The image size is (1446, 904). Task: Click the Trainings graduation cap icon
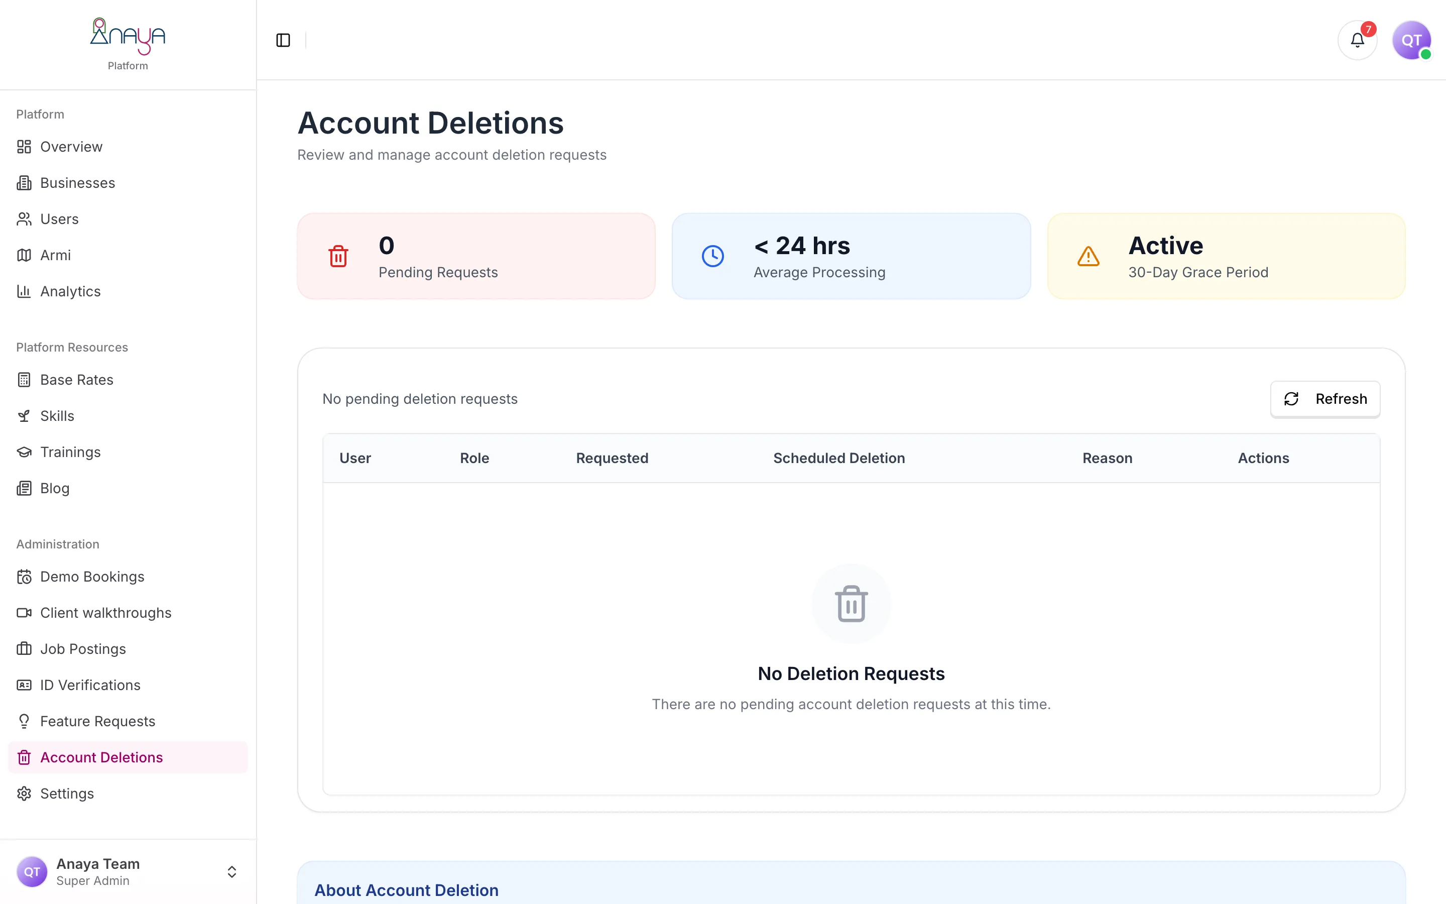tap(24, 452)
